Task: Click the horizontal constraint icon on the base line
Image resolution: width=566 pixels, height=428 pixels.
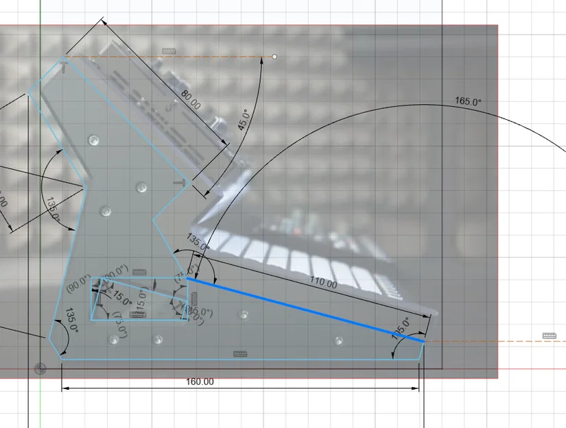Action: pyautogui.click(x=240, y=354)
